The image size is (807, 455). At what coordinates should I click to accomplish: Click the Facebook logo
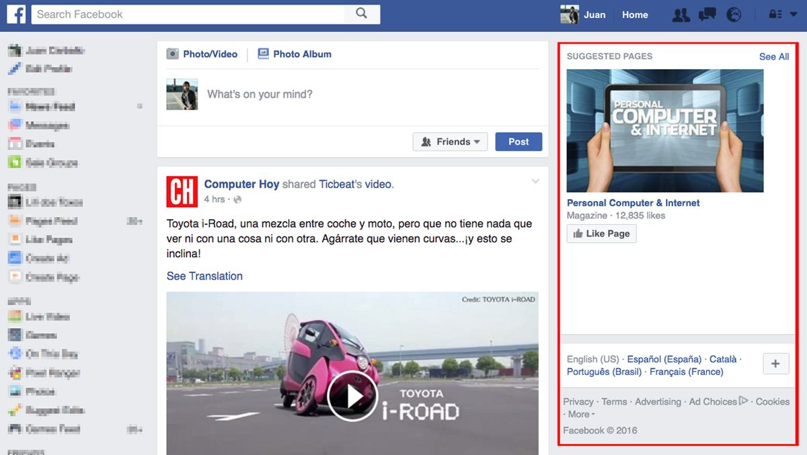pyautogui.click(x=15, y=14)
